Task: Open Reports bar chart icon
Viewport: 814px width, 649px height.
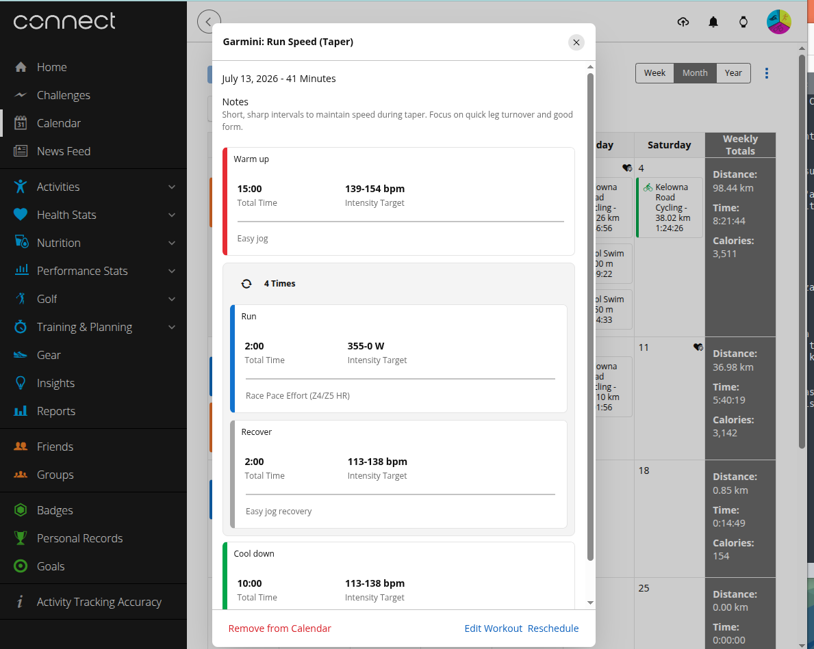Action: [21, 411]
